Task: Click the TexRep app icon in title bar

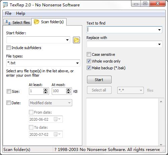Action: [5, 5]
